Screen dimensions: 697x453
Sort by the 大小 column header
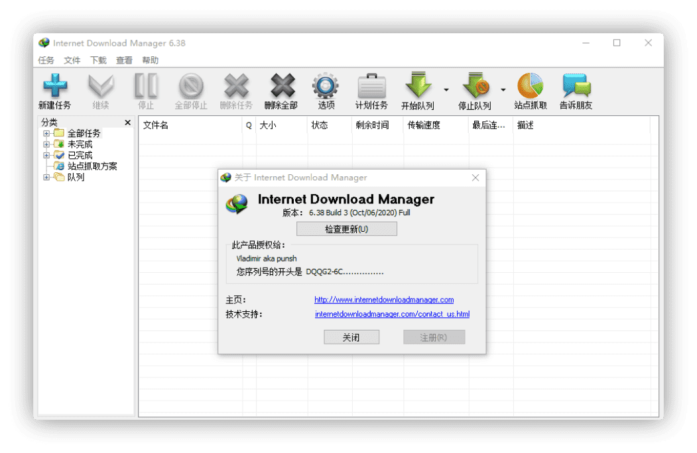tap(281, 125)
